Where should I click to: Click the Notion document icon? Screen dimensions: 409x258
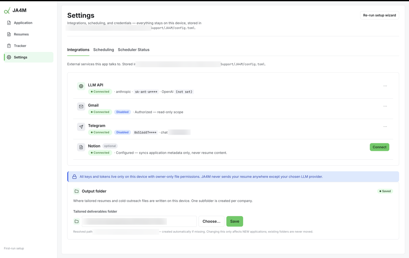click(x=81, y=147)
